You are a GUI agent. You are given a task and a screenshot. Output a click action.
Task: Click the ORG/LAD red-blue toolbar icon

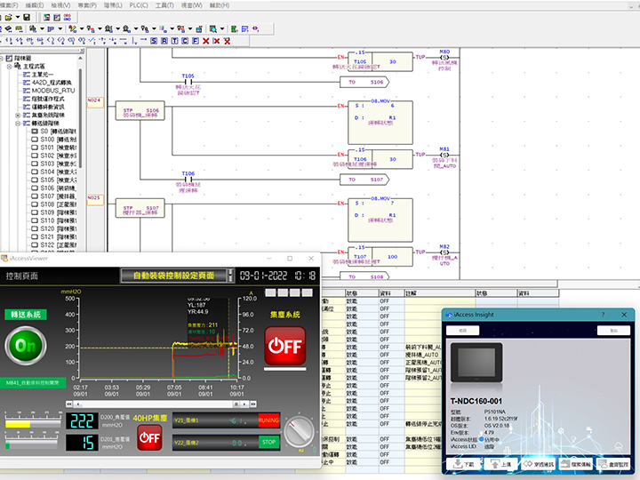click(x=68, y=17)
